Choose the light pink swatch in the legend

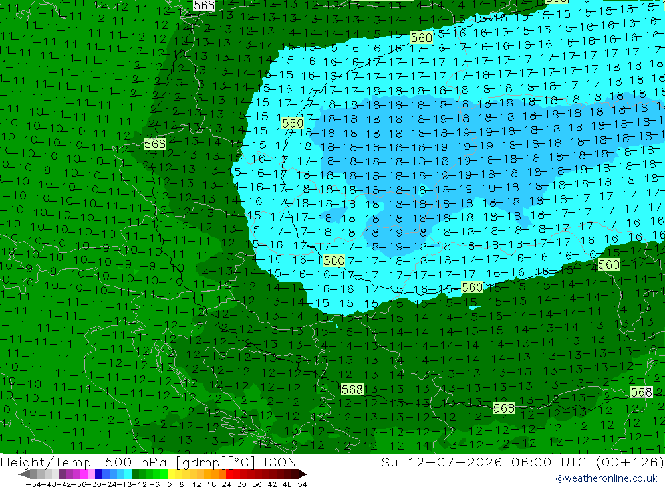91,474
